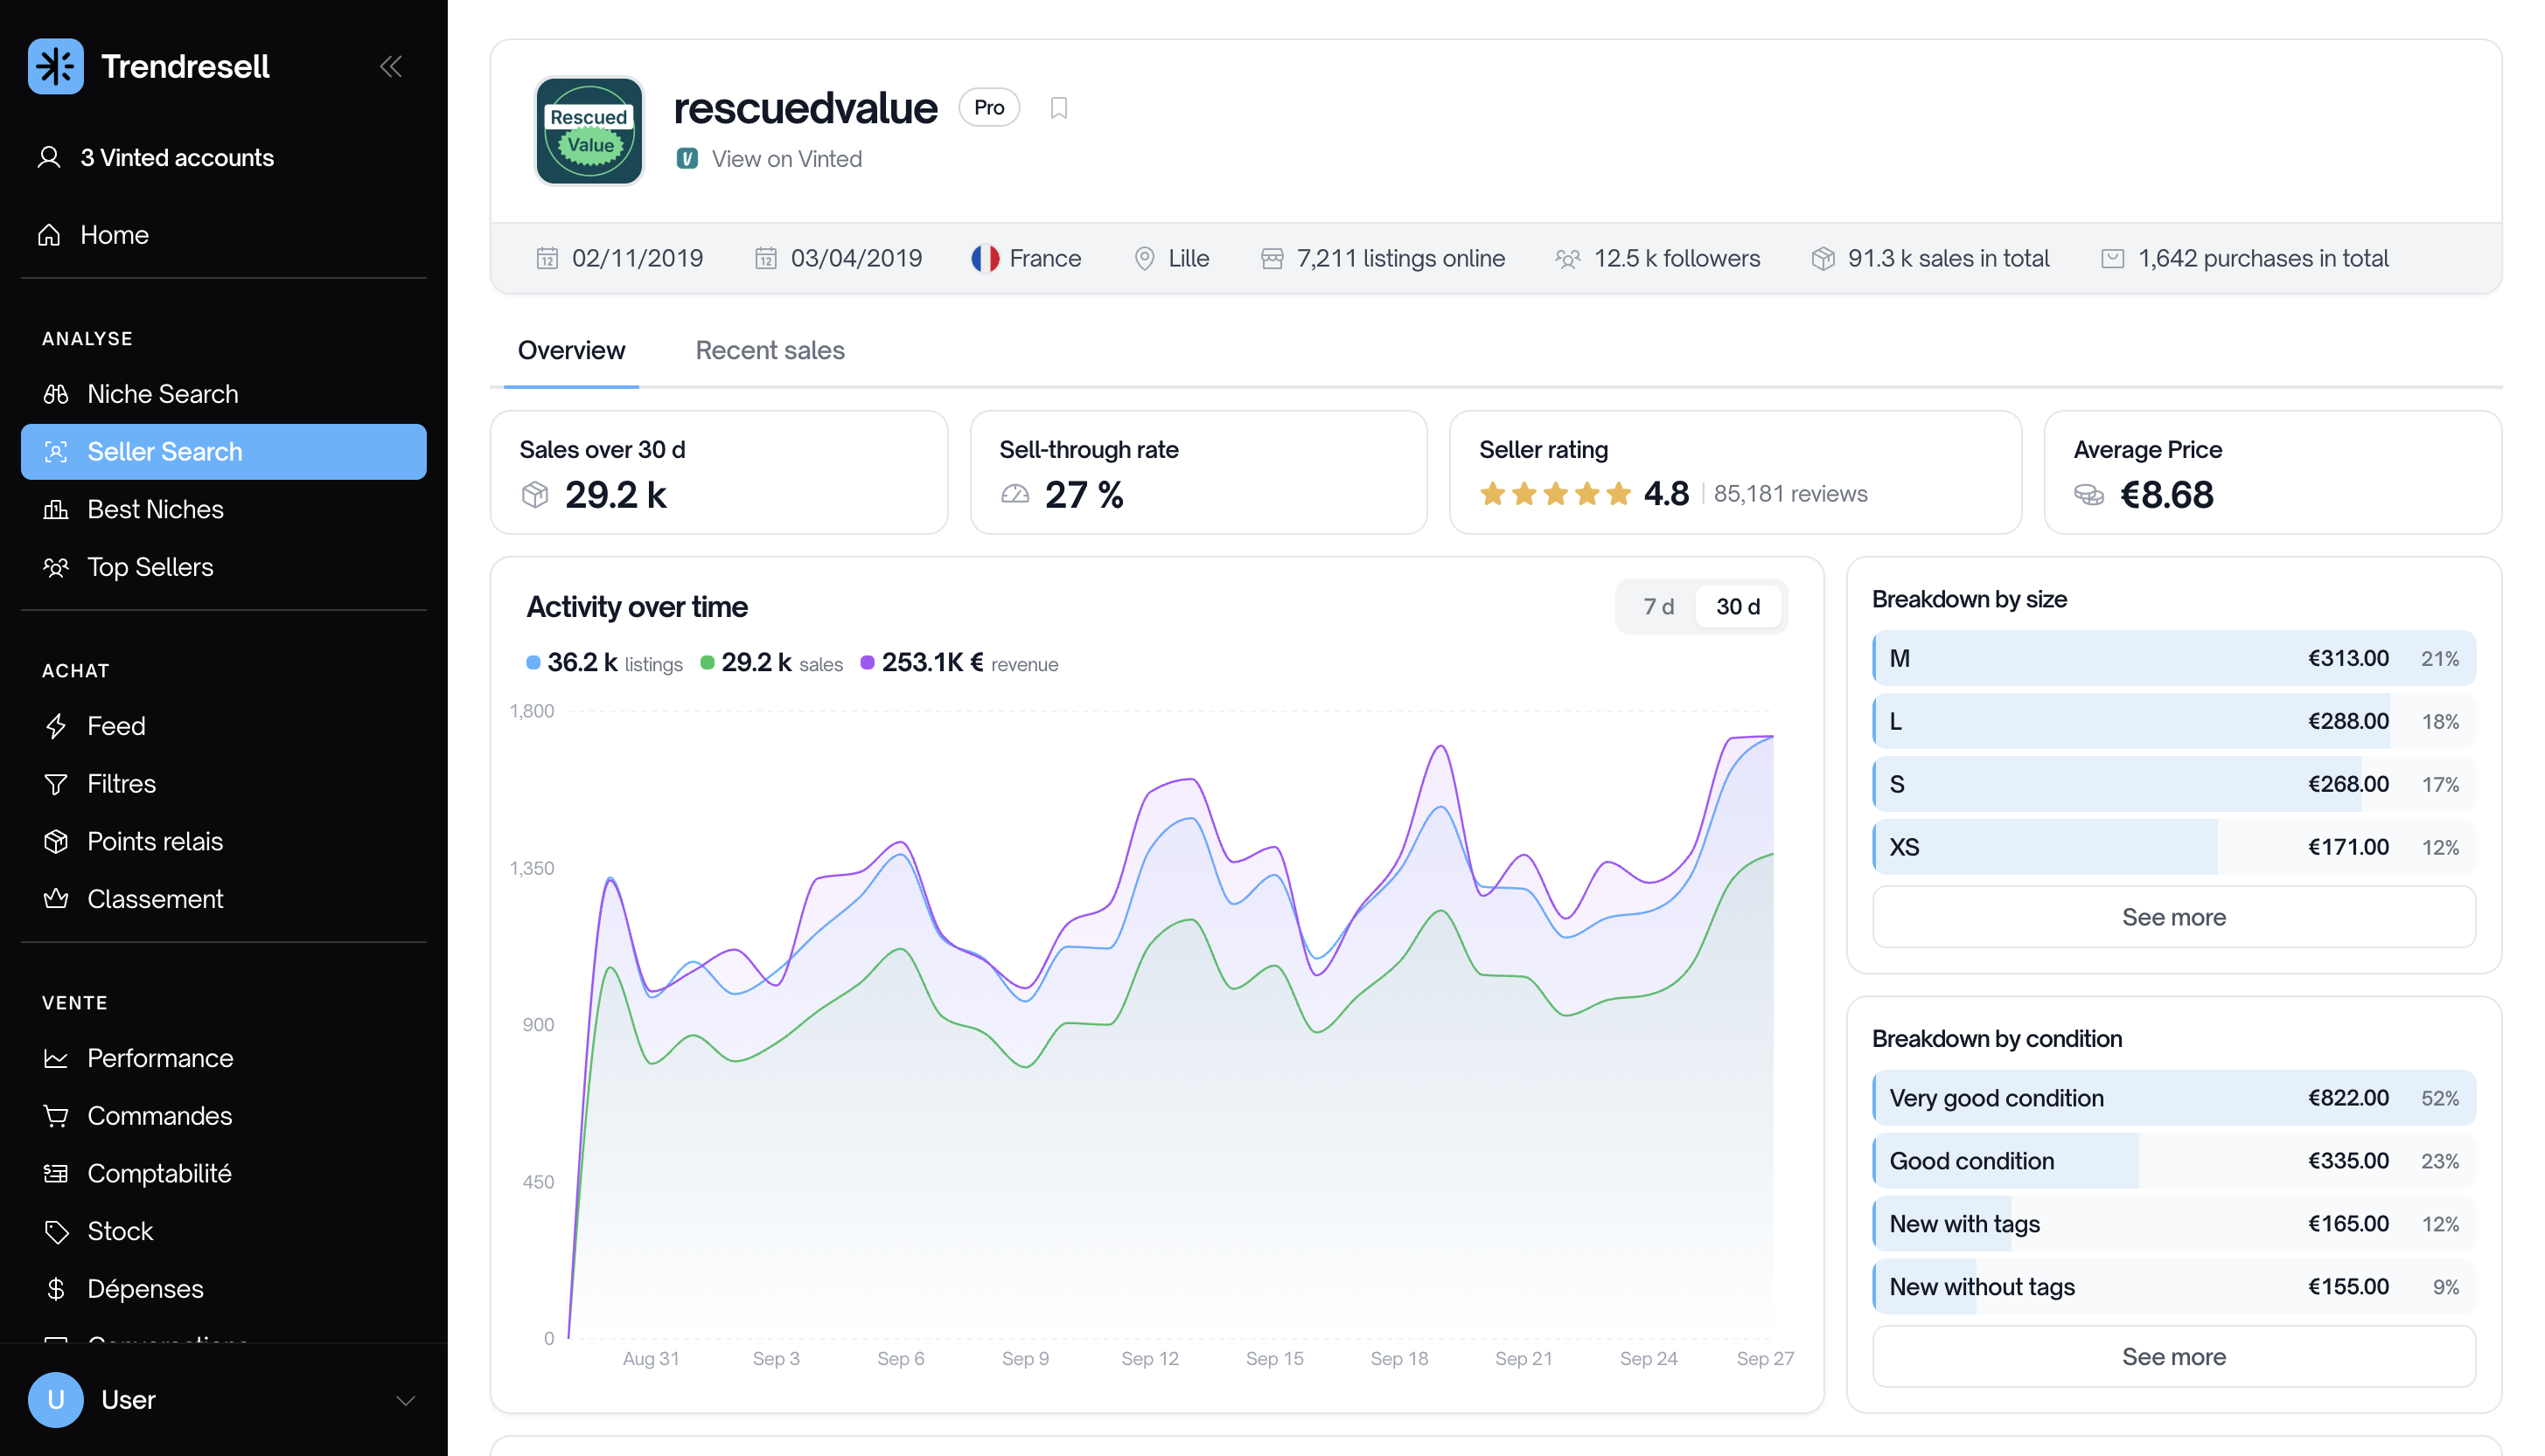Image resolution: width=2545 pixels, height=1456 pixels.
Task: Click the Top Sellers people icon
Action: click(56, 567)
